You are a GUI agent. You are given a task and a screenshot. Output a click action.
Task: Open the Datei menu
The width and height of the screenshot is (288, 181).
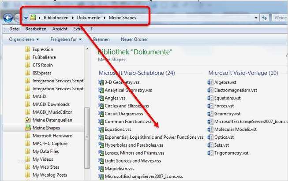[x=14, y=29]
